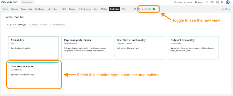Open the Browser nav item
The image size is (233, 96).
(x=73, y=9)
